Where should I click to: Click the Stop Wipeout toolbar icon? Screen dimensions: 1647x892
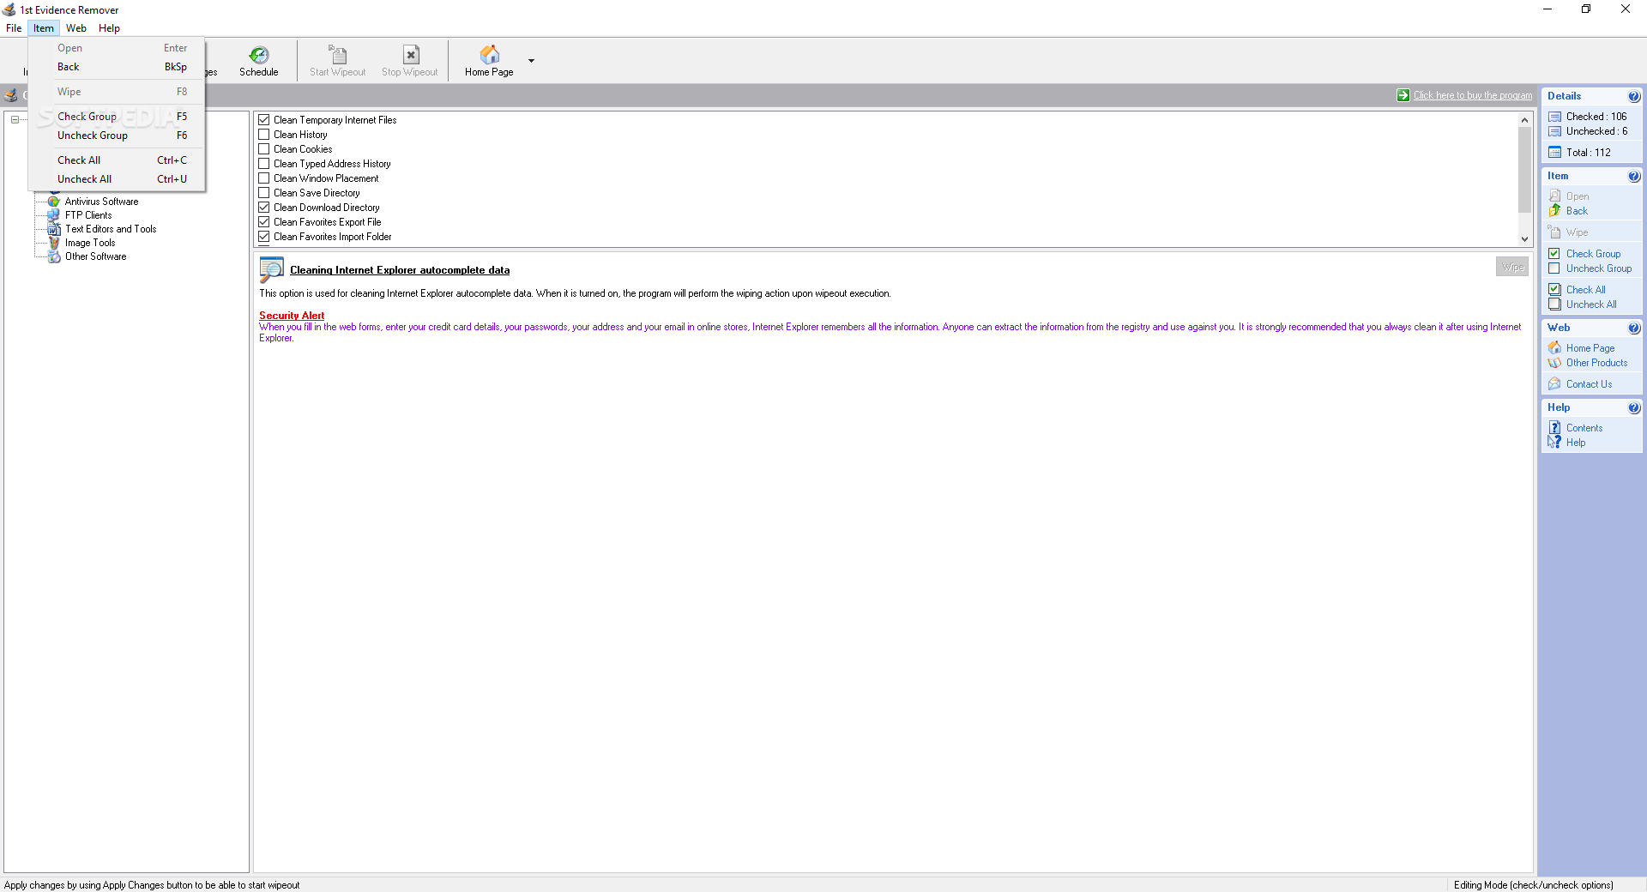[x=409, y=61]
